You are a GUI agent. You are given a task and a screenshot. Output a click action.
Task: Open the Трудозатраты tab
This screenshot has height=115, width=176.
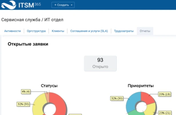pyautogui.click(x=124, y=31)
